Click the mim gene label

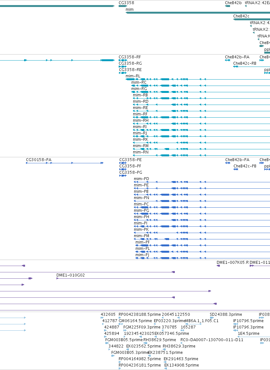point(129,10)
